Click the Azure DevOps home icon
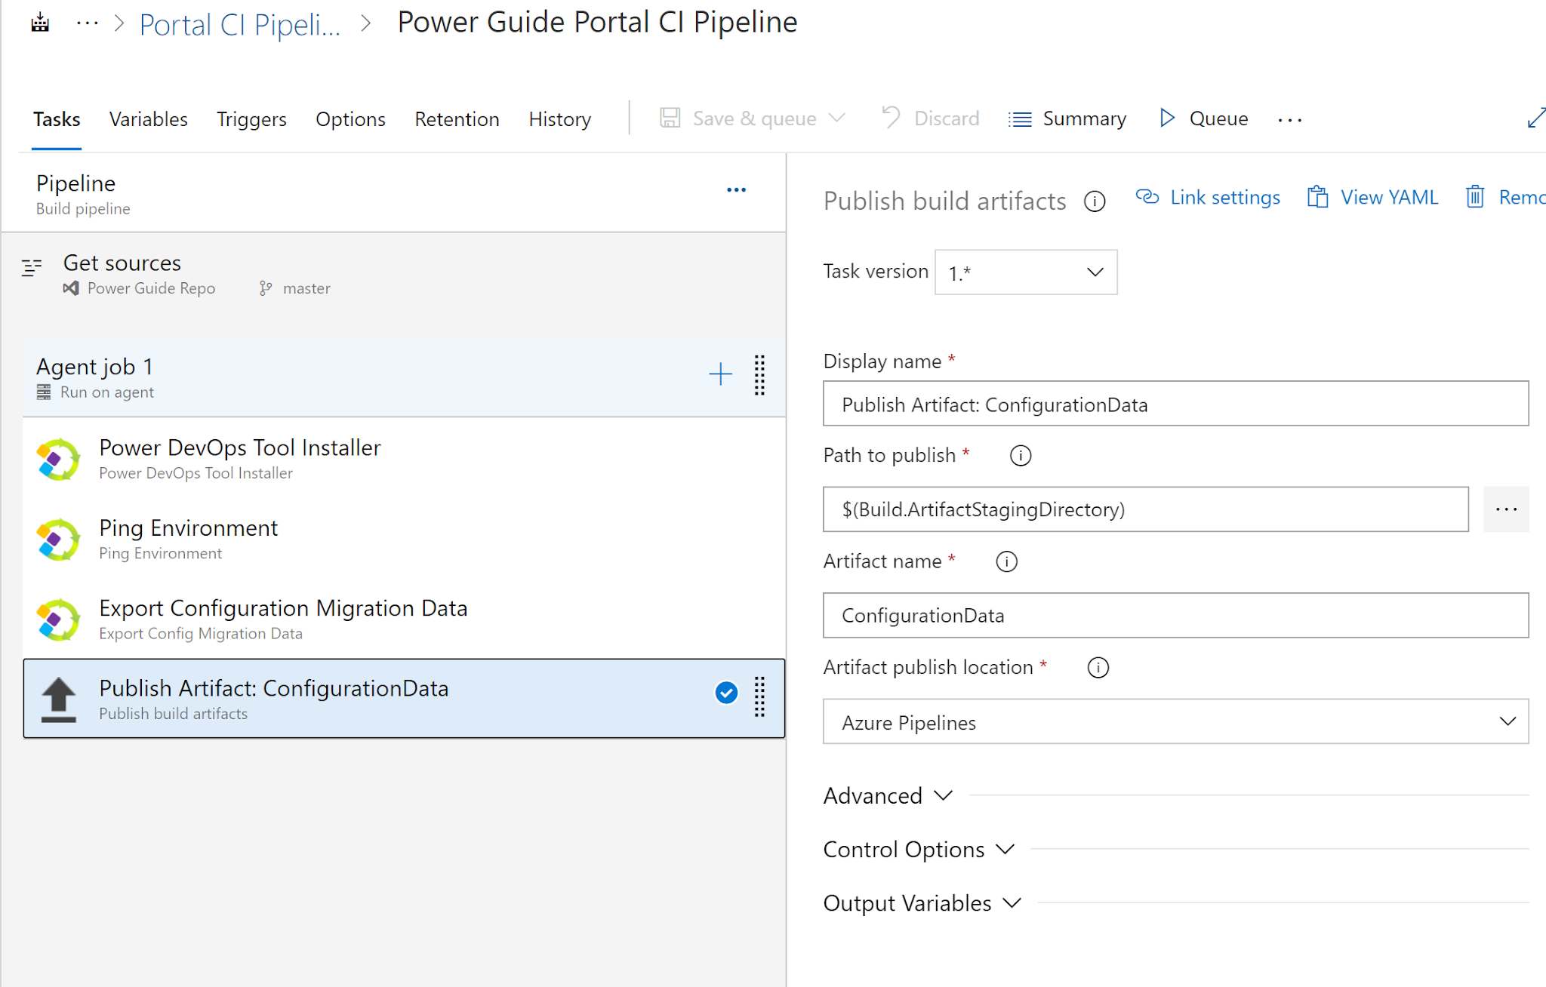 click(40, 23)
